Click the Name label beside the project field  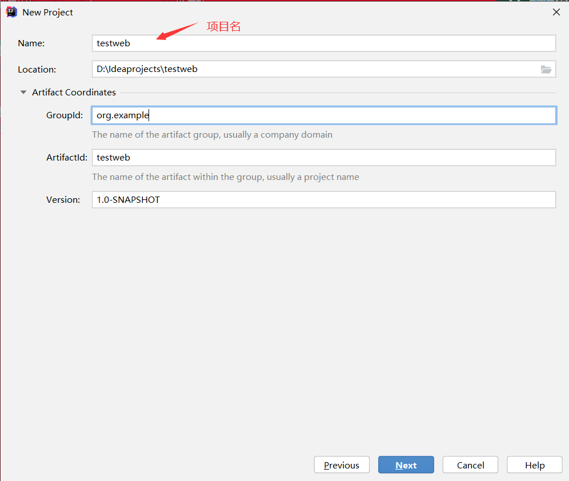(31, 43)
